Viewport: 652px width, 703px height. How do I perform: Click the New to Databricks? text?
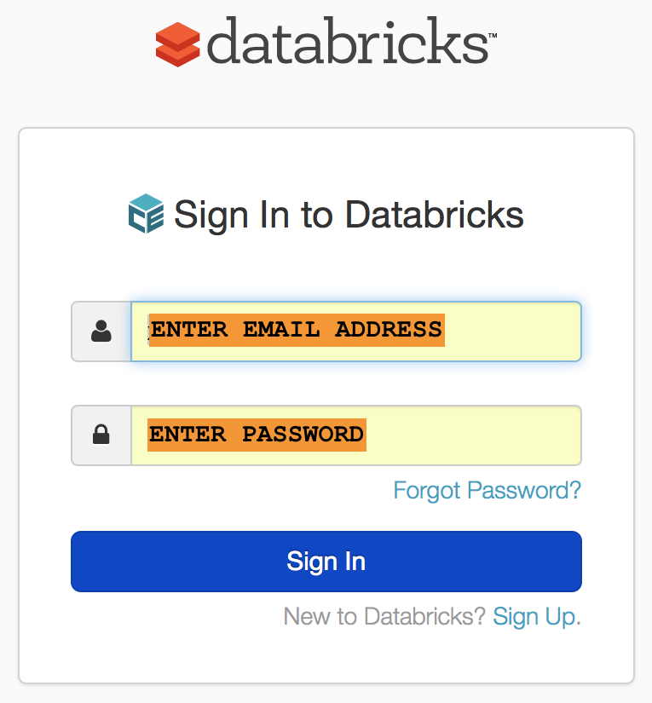pyautogui.click(x=384, y=616)
